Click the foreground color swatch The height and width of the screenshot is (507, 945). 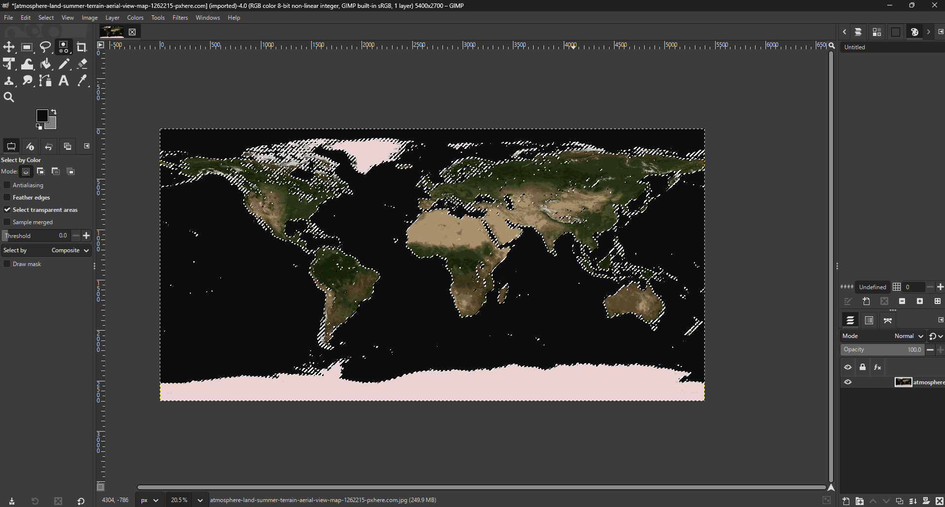pos(42,116)
